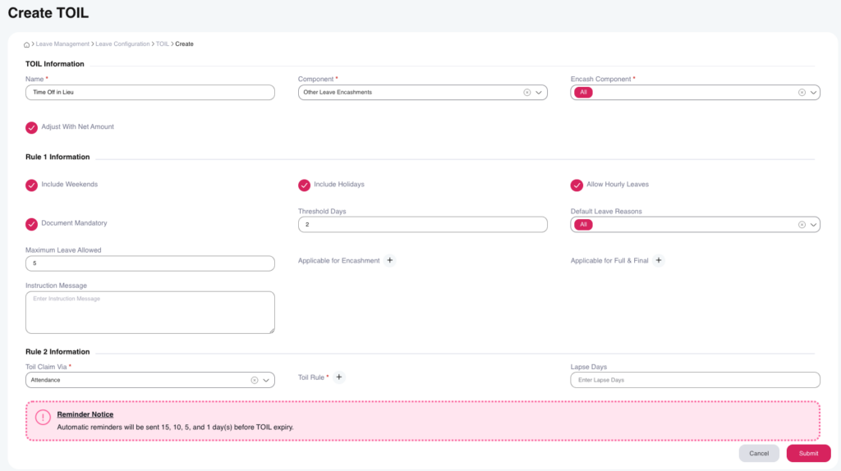
Task: Focus the Instruction Message text area
Action: (x=149, y=312)
